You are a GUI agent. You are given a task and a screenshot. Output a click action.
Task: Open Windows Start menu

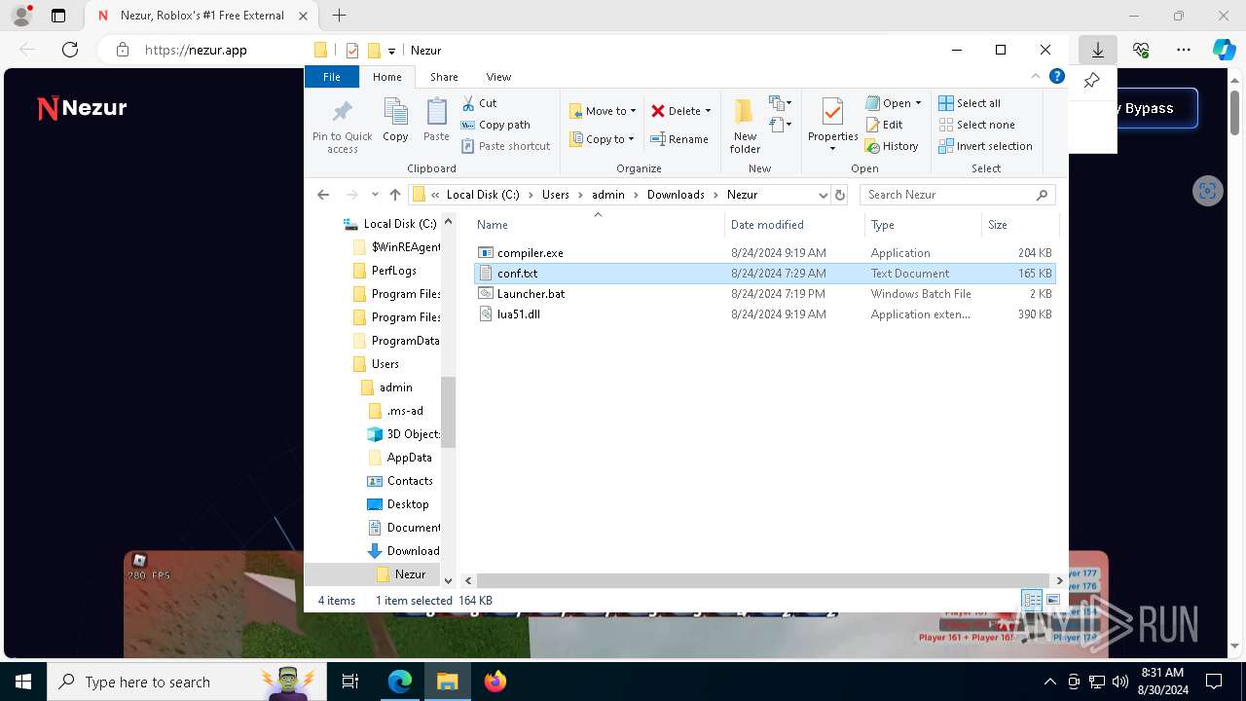[23, 682]
